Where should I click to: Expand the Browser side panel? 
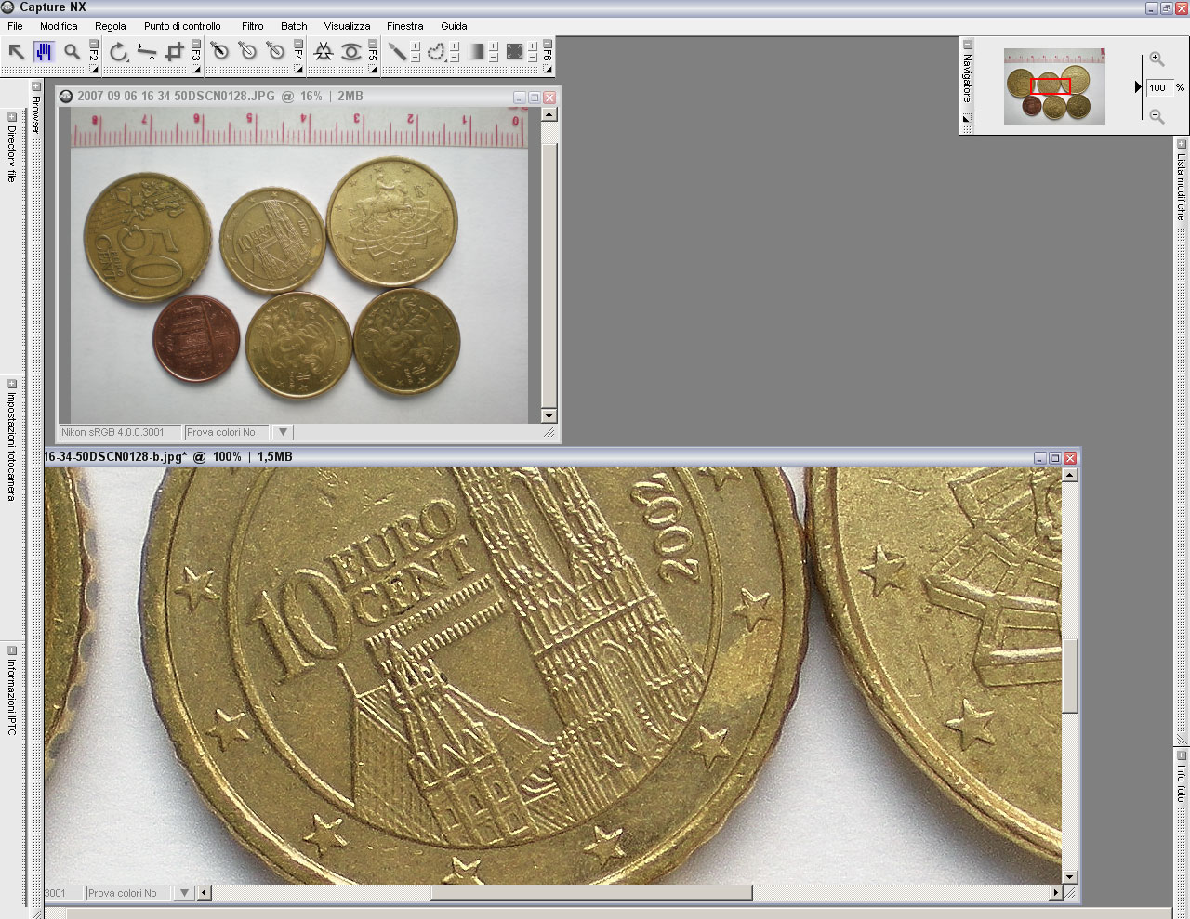click(36, 86)
